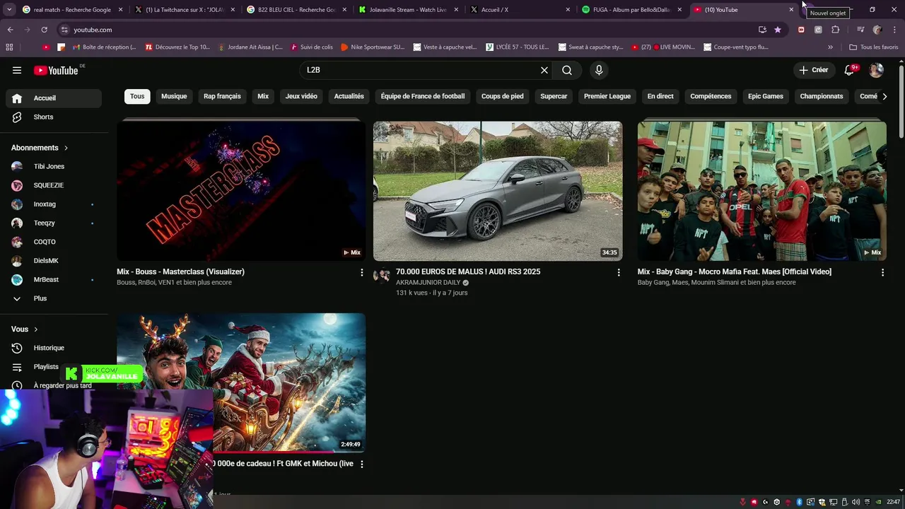Screen dimensions: 905x509
Task: Open the YouTube hamburger guide menu
Action: (17, 70)
